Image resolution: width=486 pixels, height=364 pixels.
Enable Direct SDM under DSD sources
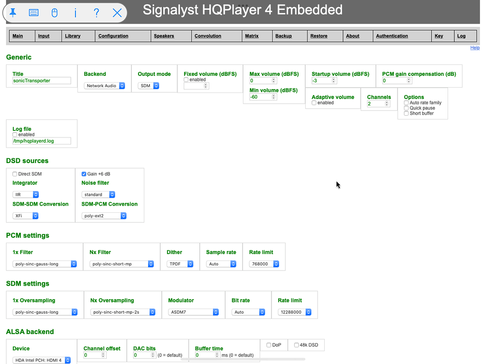(15, 173)
